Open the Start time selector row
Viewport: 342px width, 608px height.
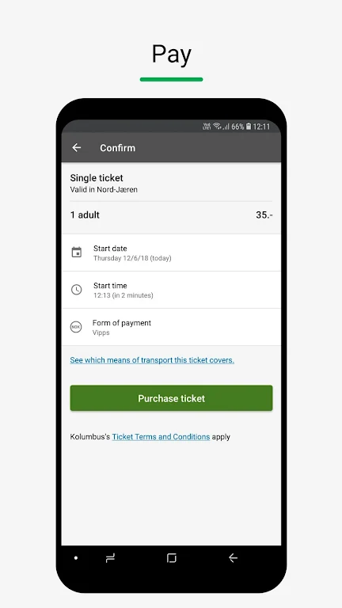171,290
